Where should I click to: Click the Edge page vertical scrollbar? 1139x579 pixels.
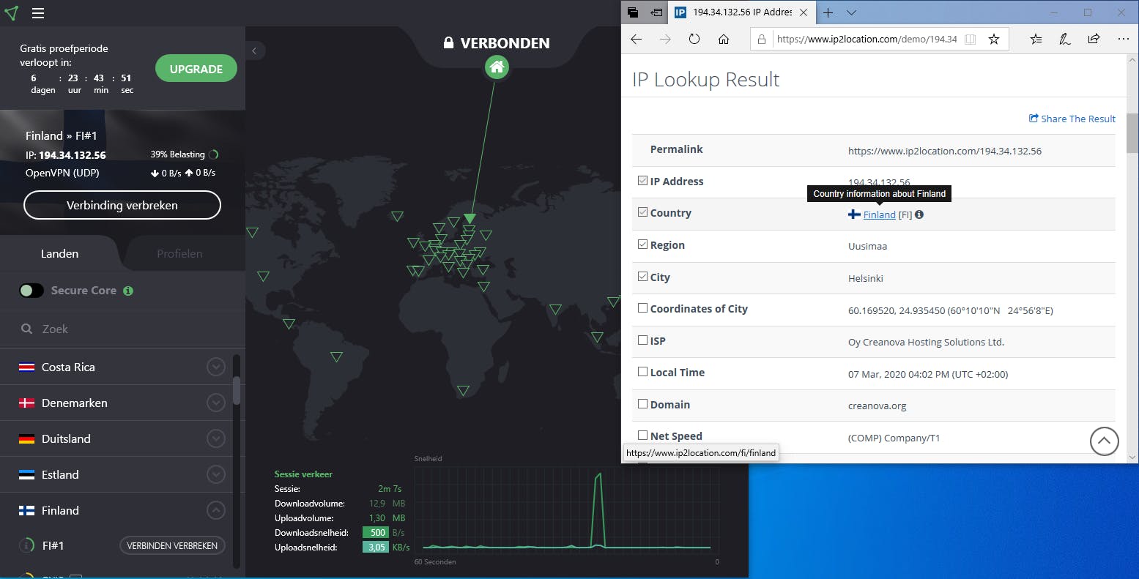pyautogui.click(x=1132, y=132)
